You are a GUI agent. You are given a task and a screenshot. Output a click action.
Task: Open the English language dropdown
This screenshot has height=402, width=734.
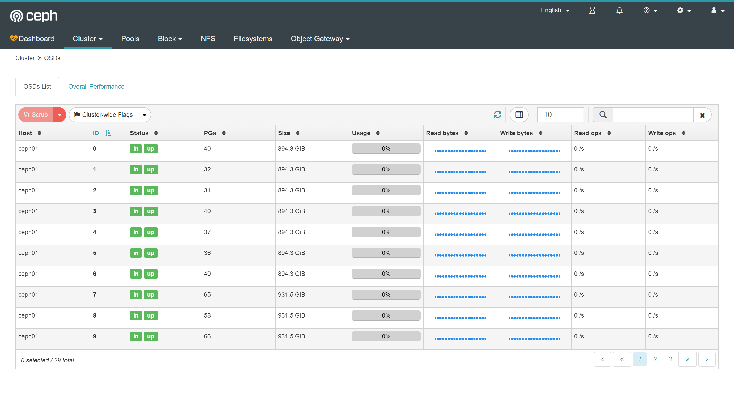click(x=555, y=10)
